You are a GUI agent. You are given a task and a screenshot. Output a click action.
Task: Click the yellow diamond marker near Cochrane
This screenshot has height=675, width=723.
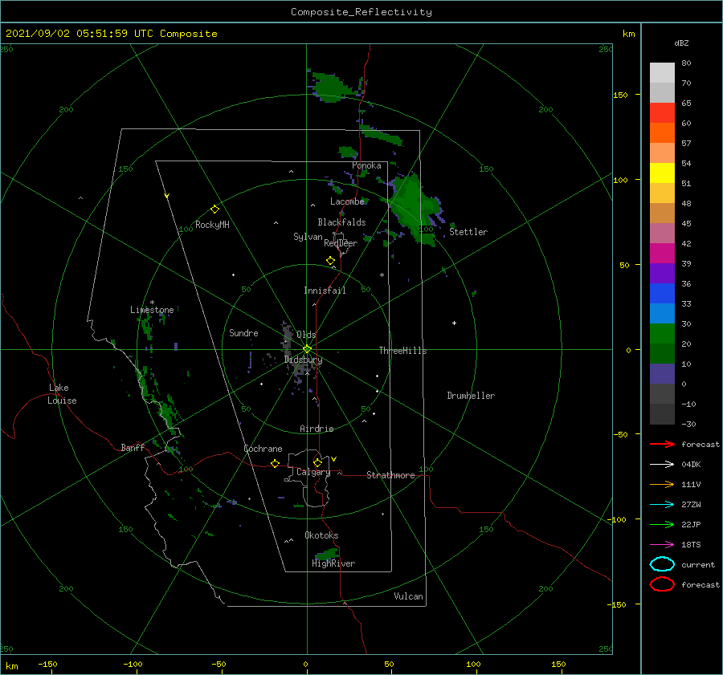[275, 463]
